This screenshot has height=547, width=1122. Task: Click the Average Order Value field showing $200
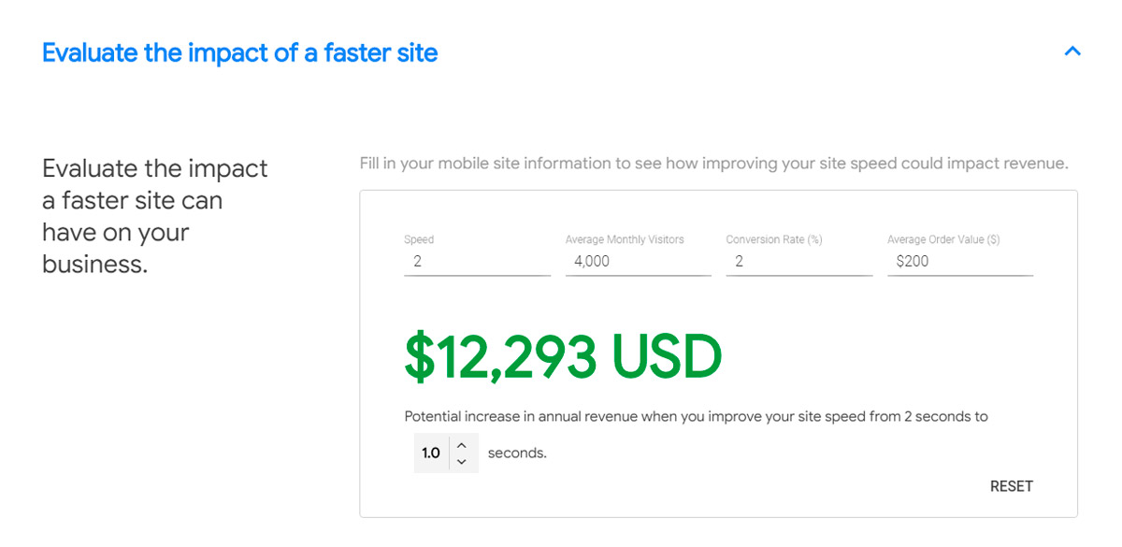tap(959, 261)
